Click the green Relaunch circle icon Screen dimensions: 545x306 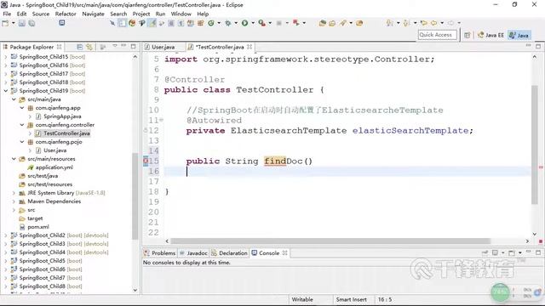click(211, 23)
